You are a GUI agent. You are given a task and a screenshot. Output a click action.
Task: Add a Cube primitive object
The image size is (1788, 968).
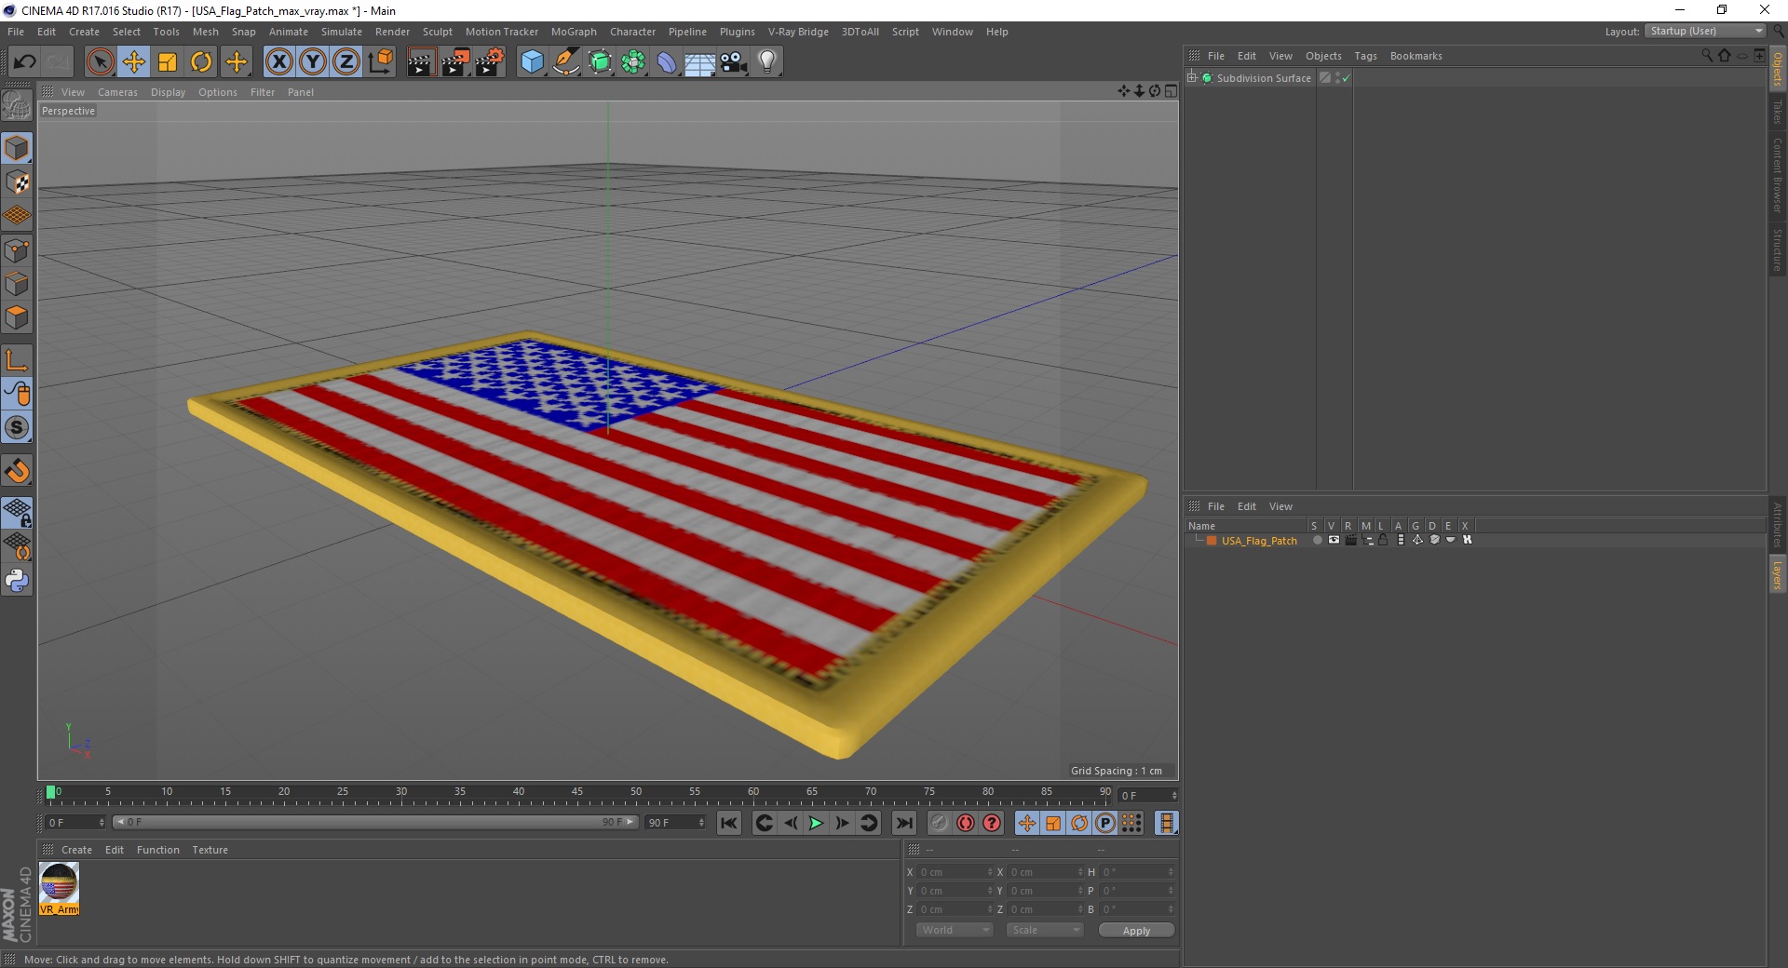532,62
